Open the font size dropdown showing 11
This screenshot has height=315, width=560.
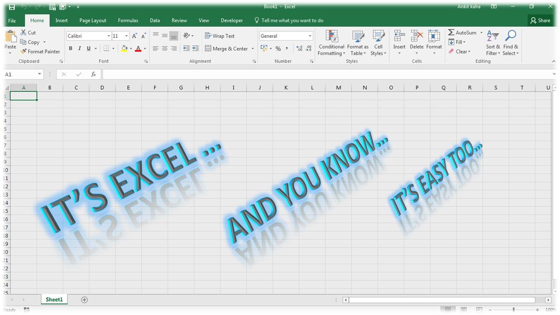click(x=126, y=36)
